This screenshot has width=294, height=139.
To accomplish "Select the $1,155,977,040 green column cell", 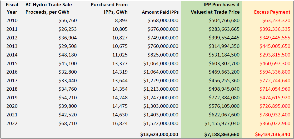I will pos(222,123).
